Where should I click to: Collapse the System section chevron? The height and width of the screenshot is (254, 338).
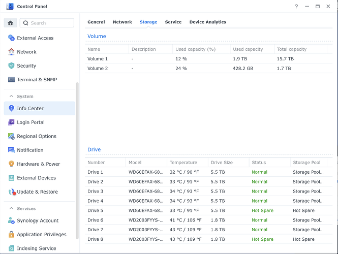click(11, 97)
